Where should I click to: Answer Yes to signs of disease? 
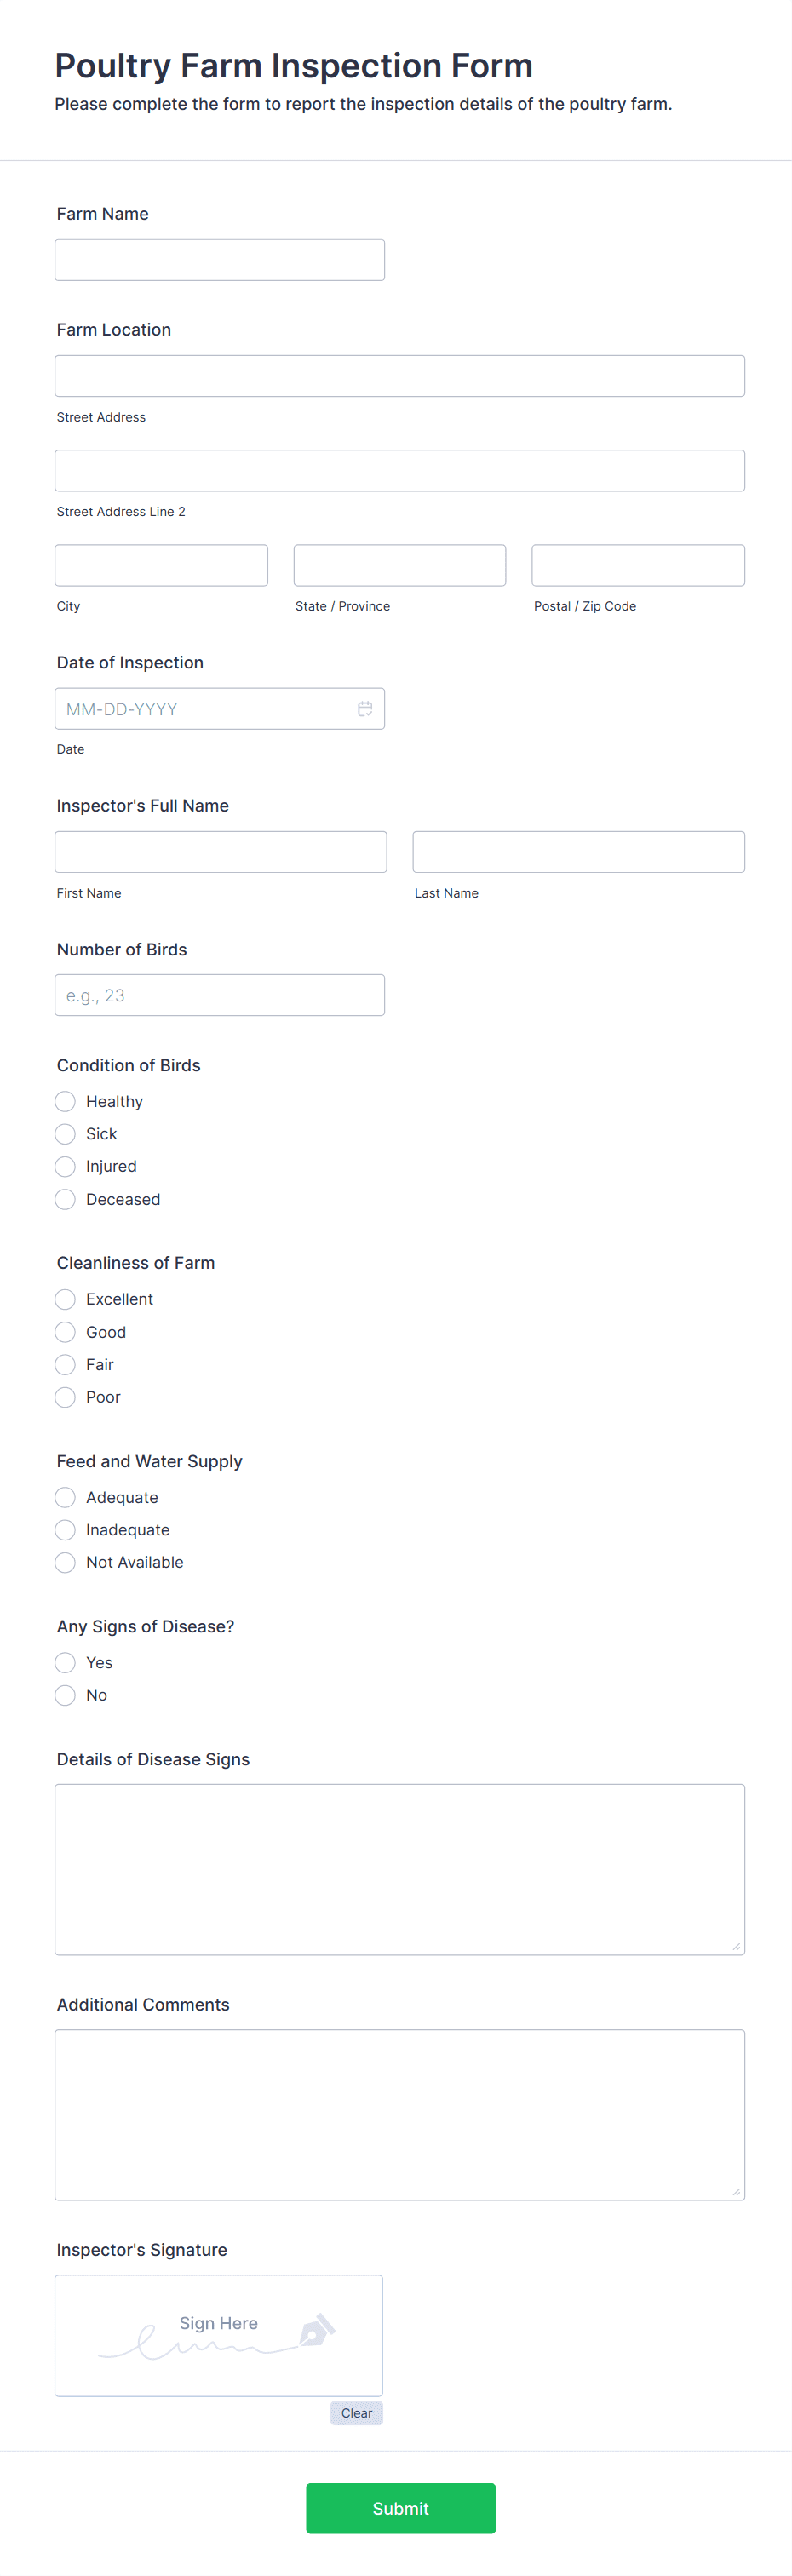65,1662
